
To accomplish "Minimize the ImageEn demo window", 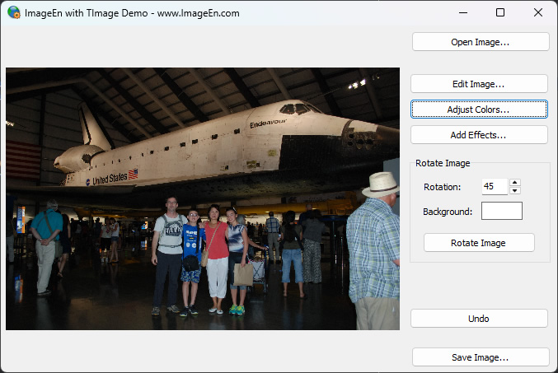I will 463,12.
